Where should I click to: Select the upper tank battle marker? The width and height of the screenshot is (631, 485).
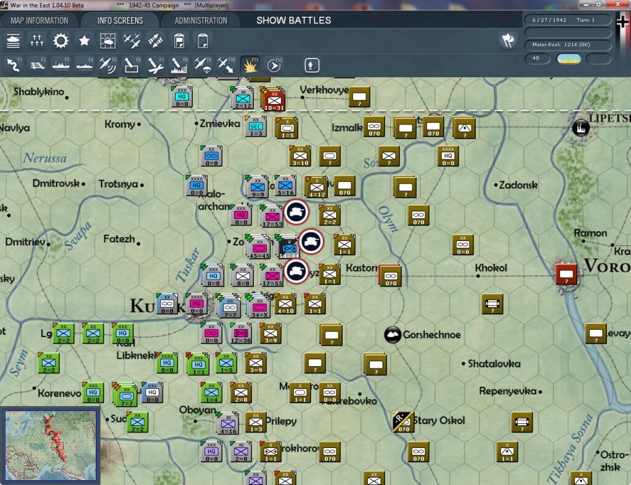[x=296, y=212]
